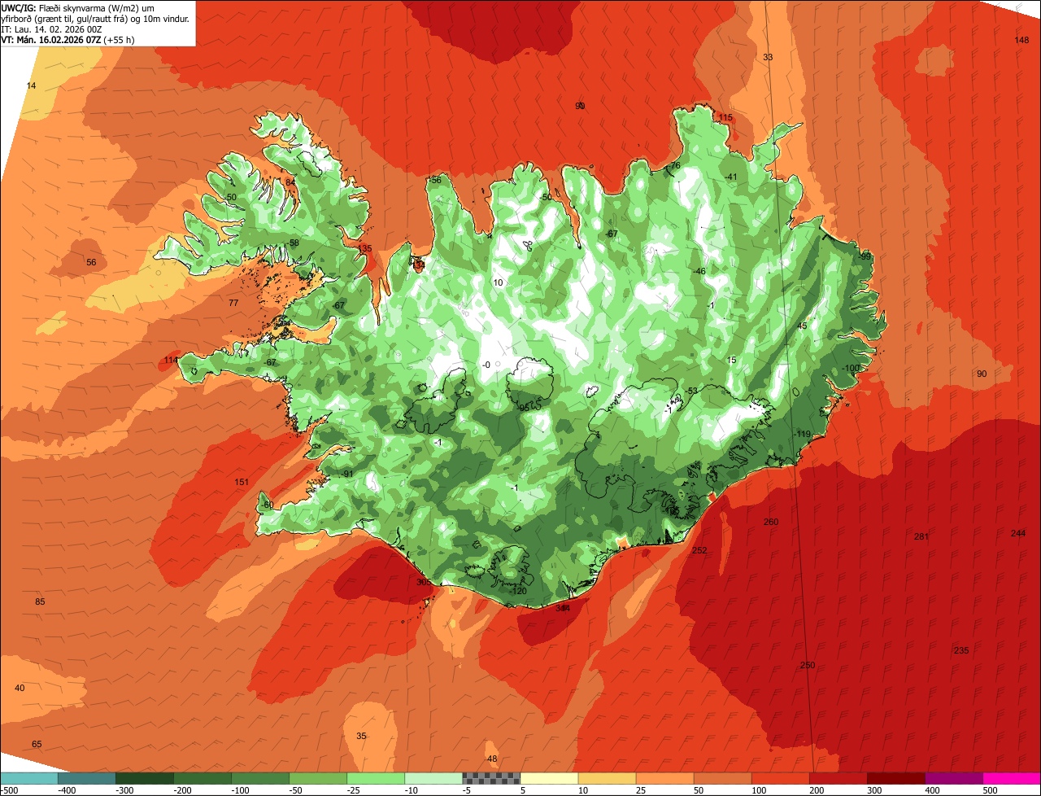Screen dimensions: 1041x796
Task: Click the value 250 in the southeast sea
Action: (x=808, y=665)
